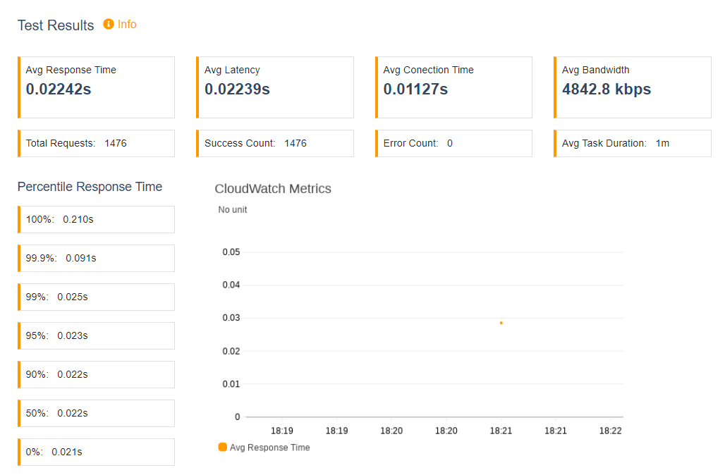This screenshot has height=475, width=725.
Task: Click the Avg Bandwidth card
Action: (633, 87)
